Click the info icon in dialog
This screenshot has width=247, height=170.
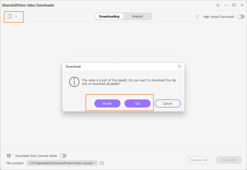(74, 82)
